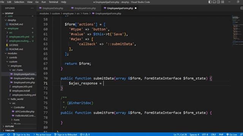Viewport: 243px width, 136px height.
Task: Sign in to Jira
Action: pyautogui.click(x=22, y=134)
